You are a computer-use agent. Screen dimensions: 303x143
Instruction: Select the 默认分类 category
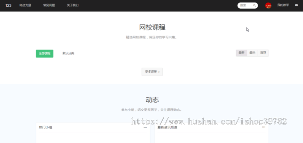pyautogui.click(x=68, y=53)
